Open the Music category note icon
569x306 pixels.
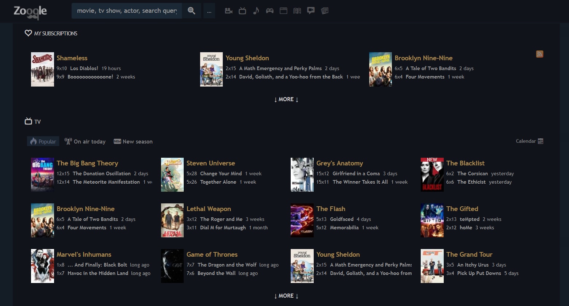pos(256,11)
